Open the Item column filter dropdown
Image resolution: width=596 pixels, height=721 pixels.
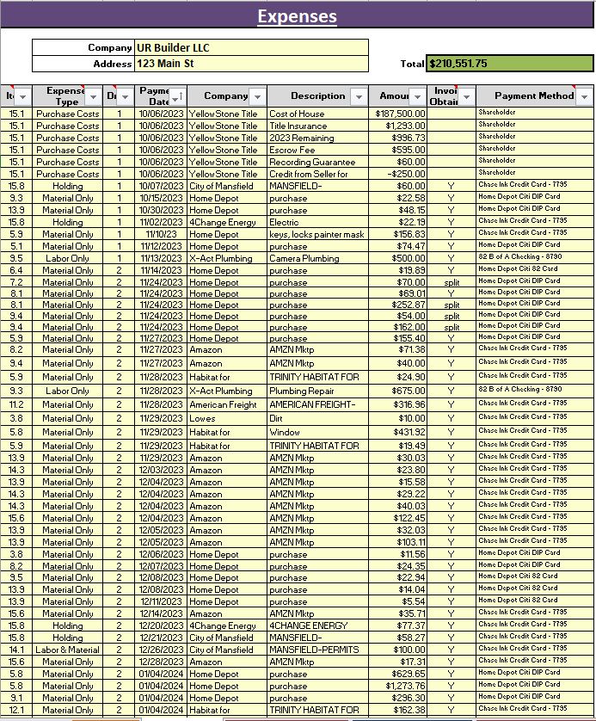[x=23, y=97]
